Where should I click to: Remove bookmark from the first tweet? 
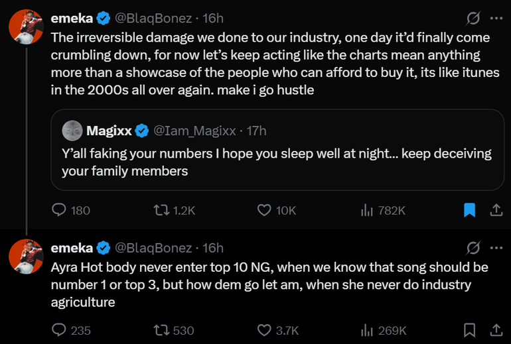[x=469, y=210]
